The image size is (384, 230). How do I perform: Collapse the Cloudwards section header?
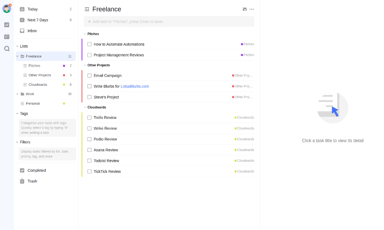(85, 107)
